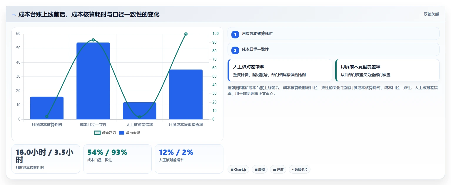Click the 16.0小时 / 3.5小时 stat value
This screenshot has width=451, height=185.
click(x=44, y=156)
